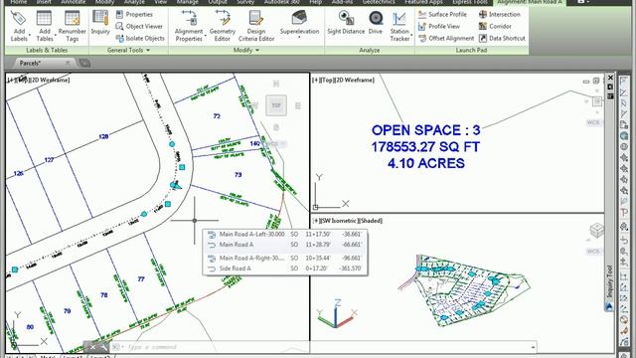This screenshot has height=358, width=636.
Task: Select the 'Side Road A' tooltip row
Action: tap(285, 268)
